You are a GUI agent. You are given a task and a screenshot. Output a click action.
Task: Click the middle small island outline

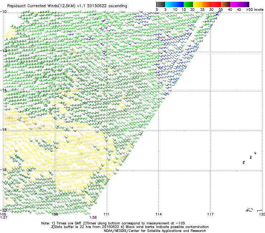[251, 157]
